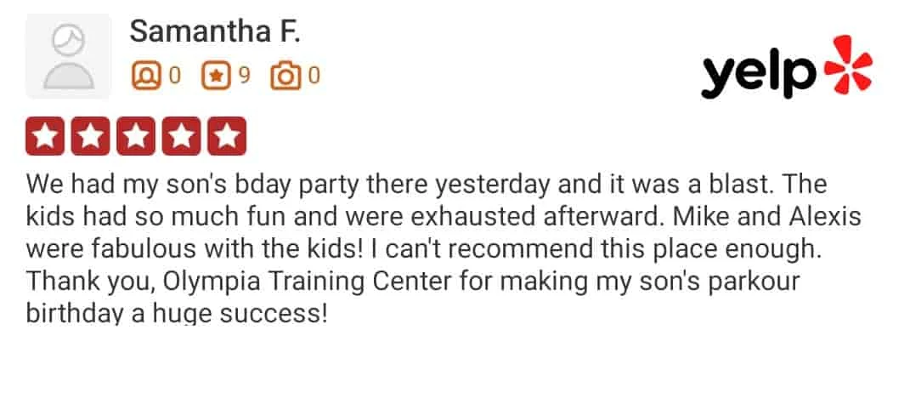The height and width of the screenshot is (398, 910).
Task: Click the friends count number 0
Action: 175,76
